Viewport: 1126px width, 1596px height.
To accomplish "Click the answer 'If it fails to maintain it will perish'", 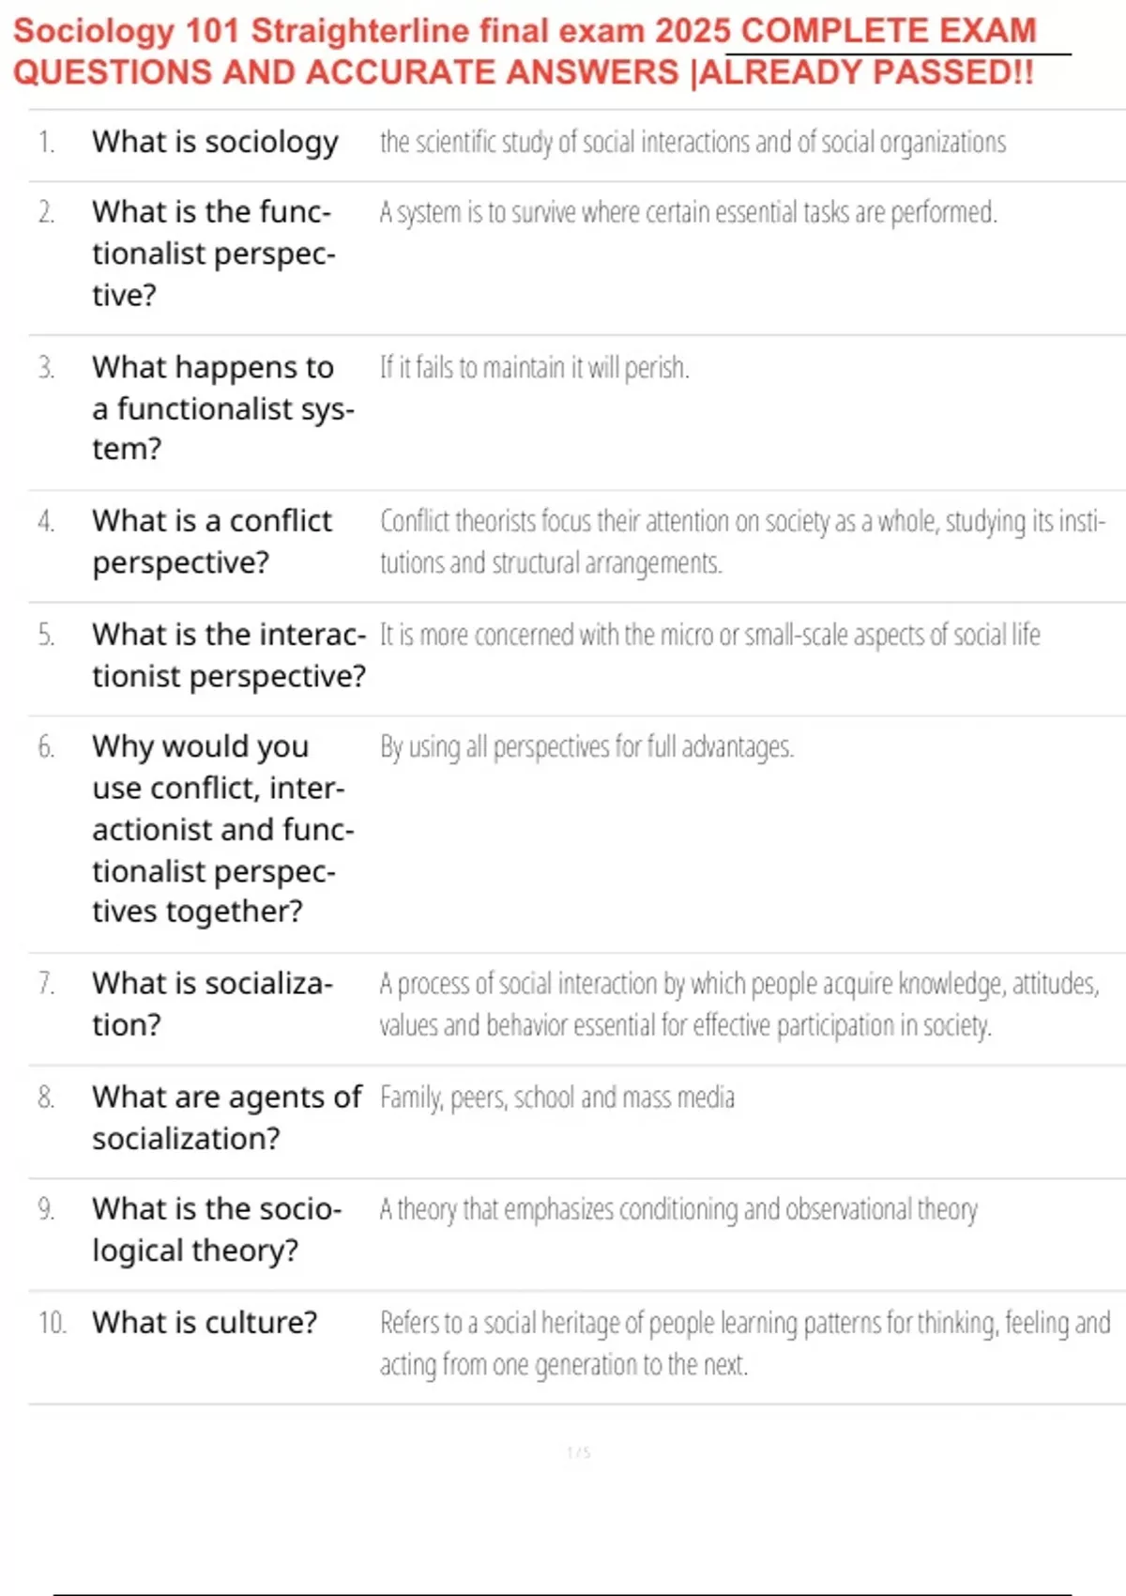I will pyautogui.click(x=534, y=367).
